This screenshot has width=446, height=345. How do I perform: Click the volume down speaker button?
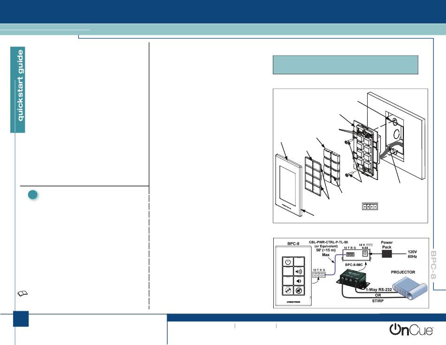click(x=299, y=281)
